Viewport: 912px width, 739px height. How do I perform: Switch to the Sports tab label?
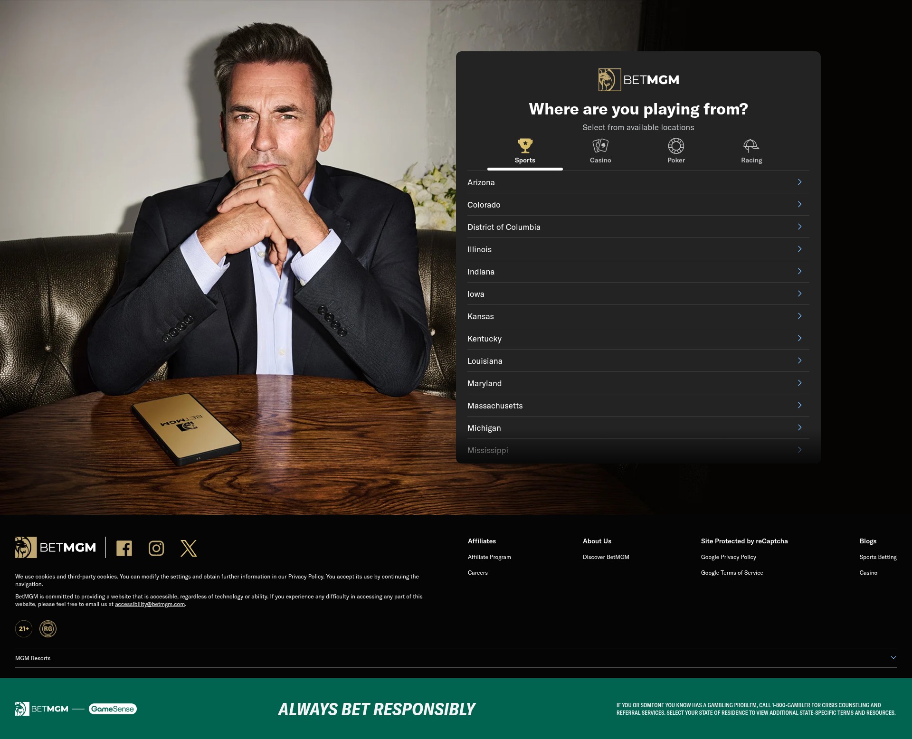[x=525, y=161]
